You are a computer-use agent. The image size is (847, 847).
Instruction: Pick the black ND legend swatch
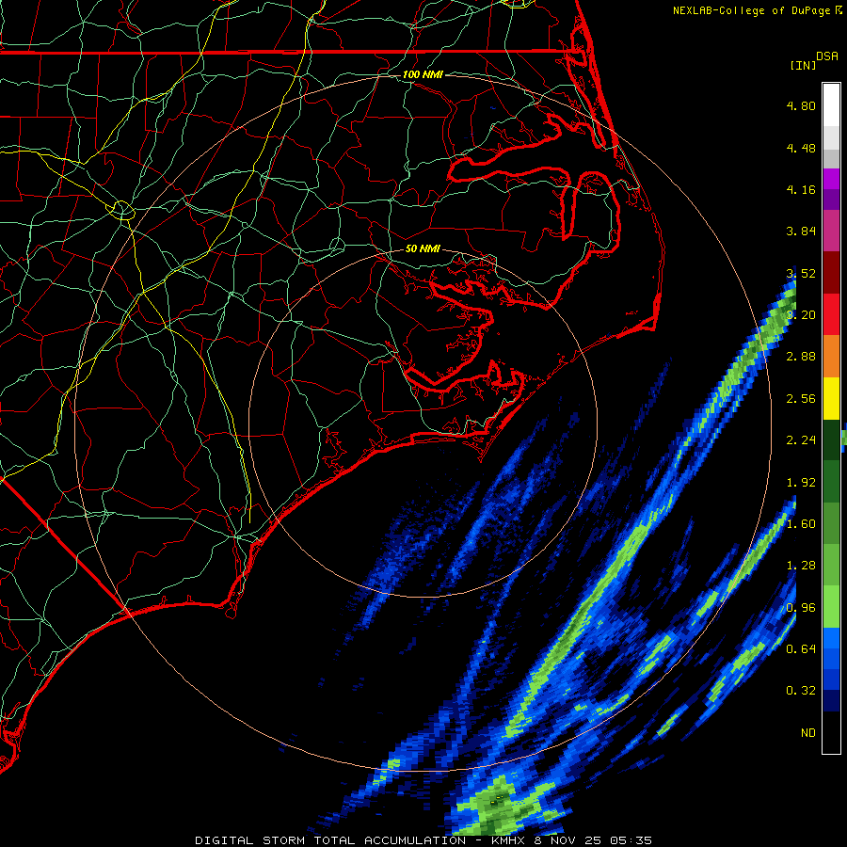click(x=831, y=732)
